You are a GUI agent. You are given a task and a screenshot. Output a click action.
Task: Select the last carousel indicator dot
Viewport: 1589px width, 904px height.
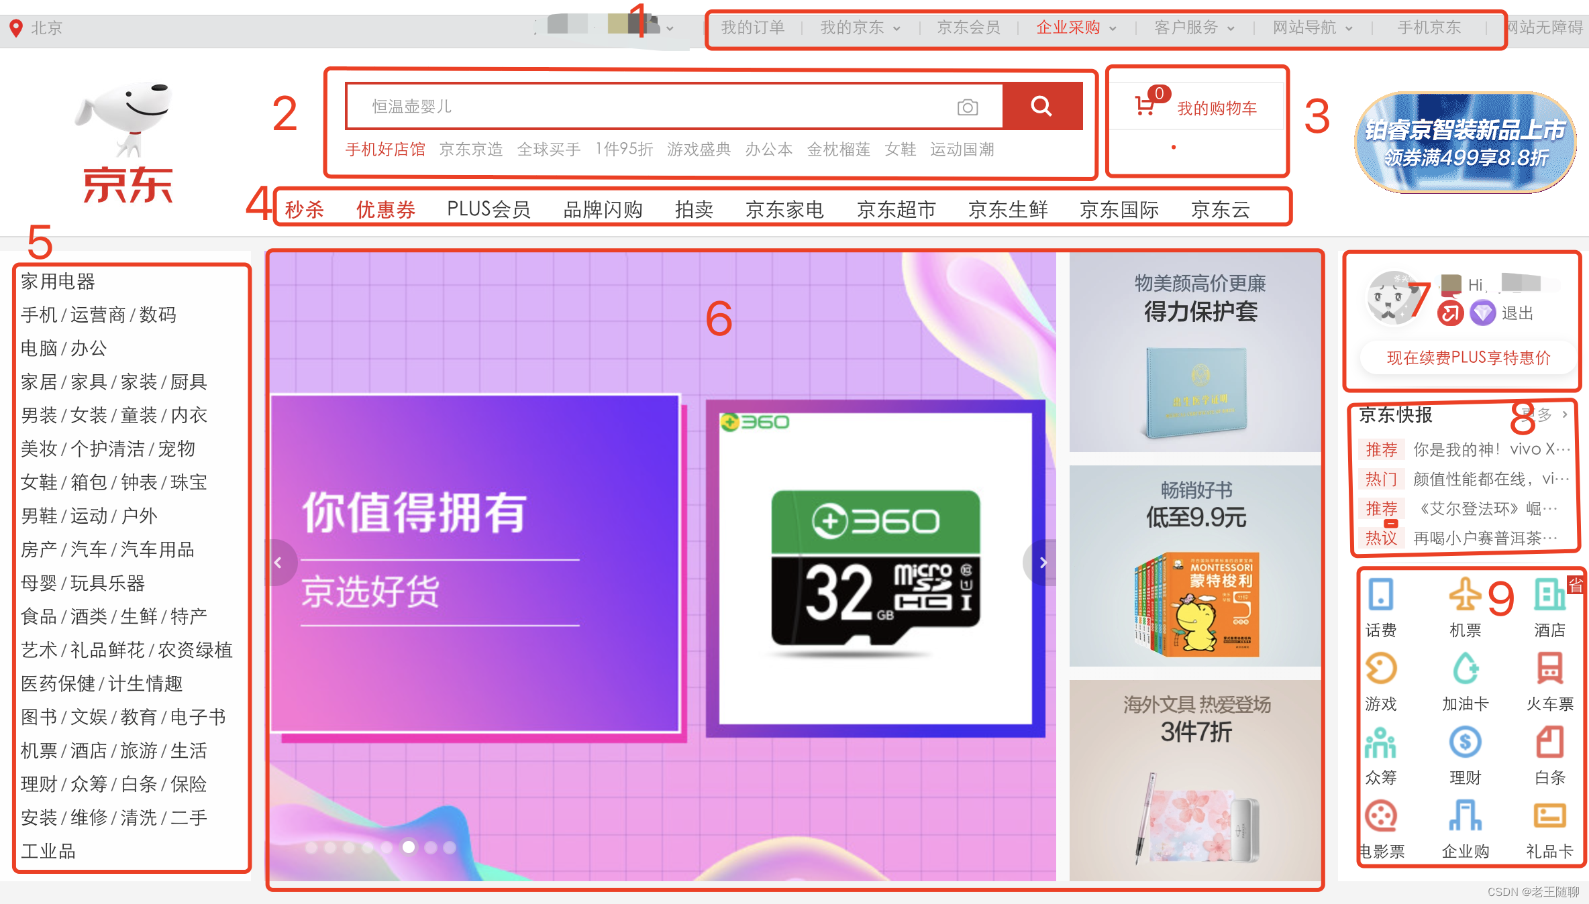[450, 848]
